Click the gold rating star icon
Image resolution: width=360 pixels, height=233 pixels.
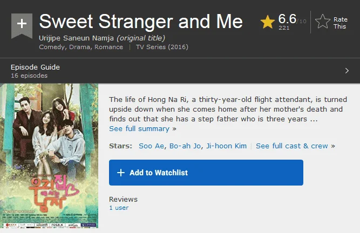point(268,22)
